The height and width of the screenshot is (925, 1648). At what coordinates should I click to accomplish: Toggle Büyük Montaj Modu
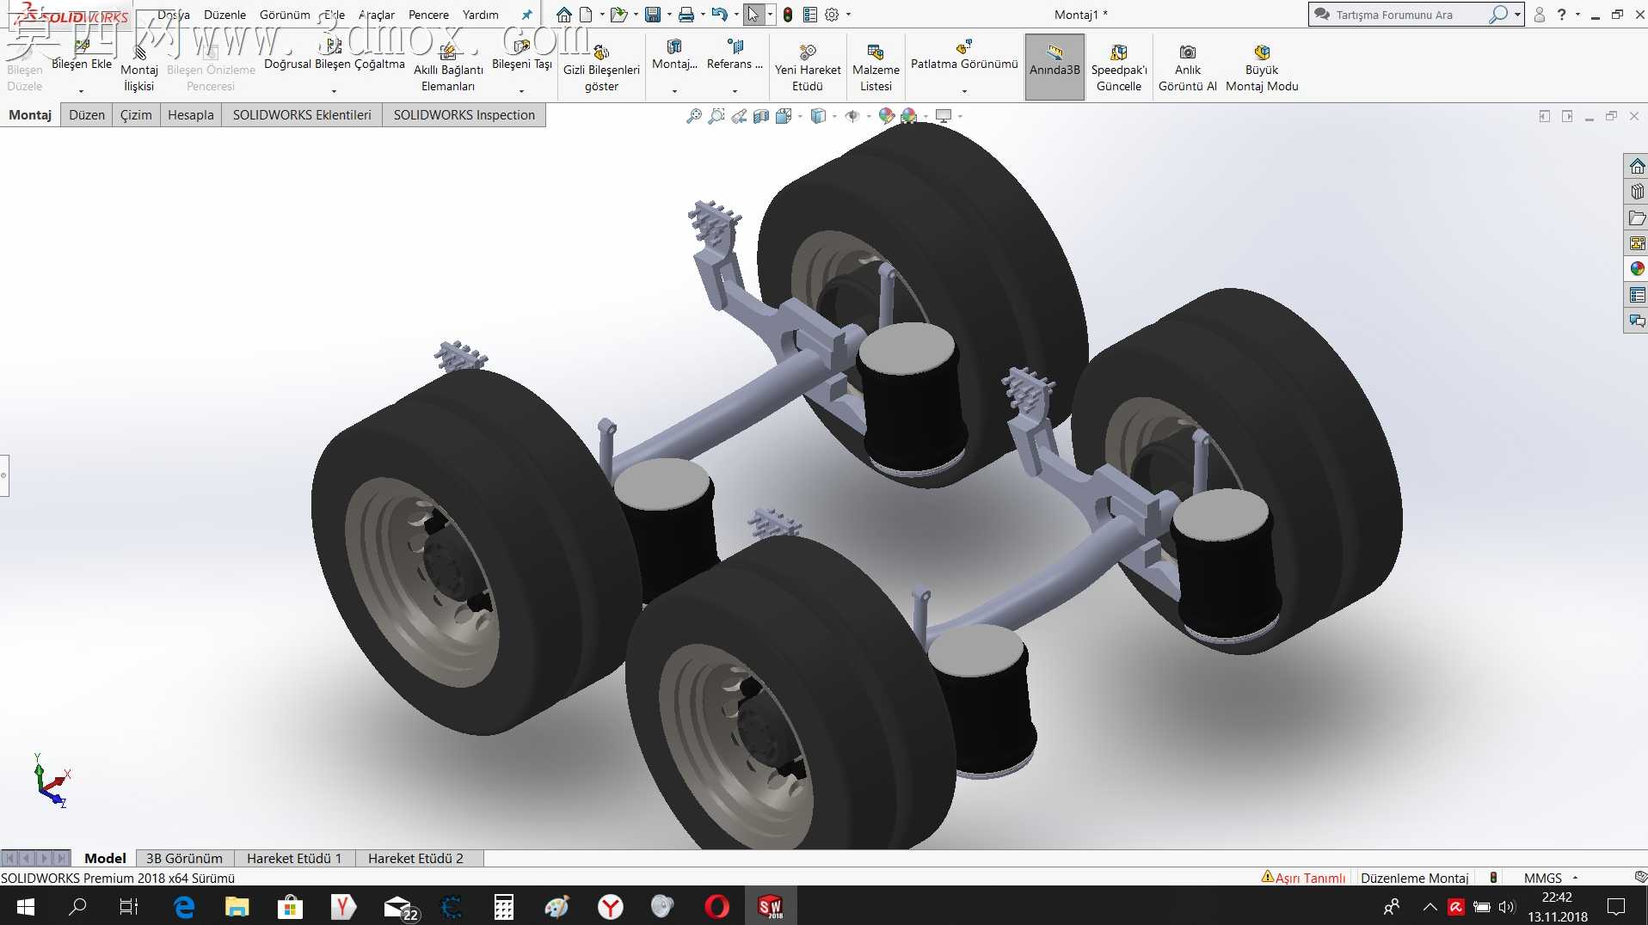click(1262, 67)
